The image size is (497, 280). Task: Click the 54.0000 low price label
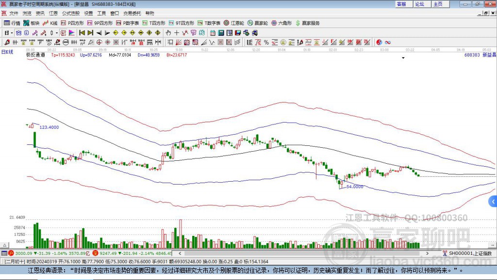tap(355, 187)
